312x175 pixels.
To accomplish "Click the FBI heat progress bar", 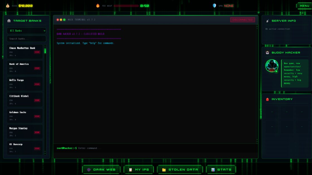I will (x=126, y=6).
